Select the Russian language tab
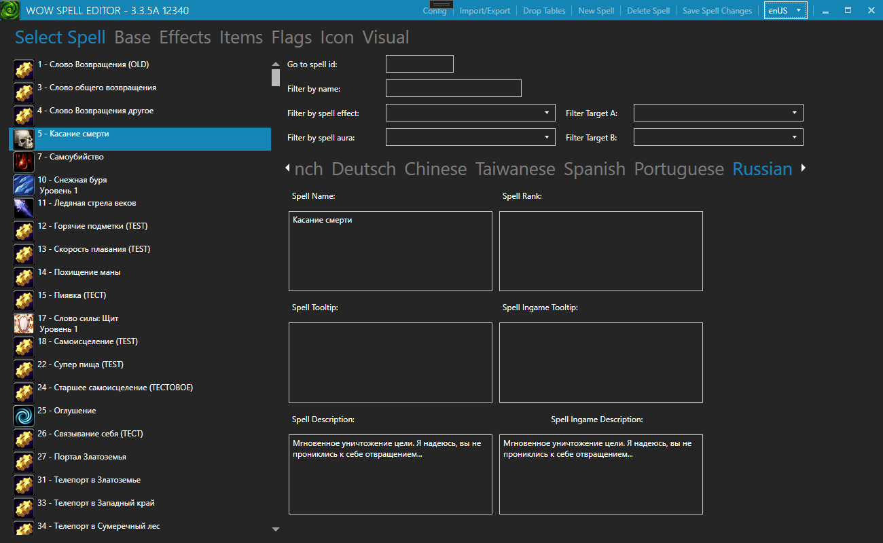This screenshot has height=543, width=883. (x=762, y=169)
